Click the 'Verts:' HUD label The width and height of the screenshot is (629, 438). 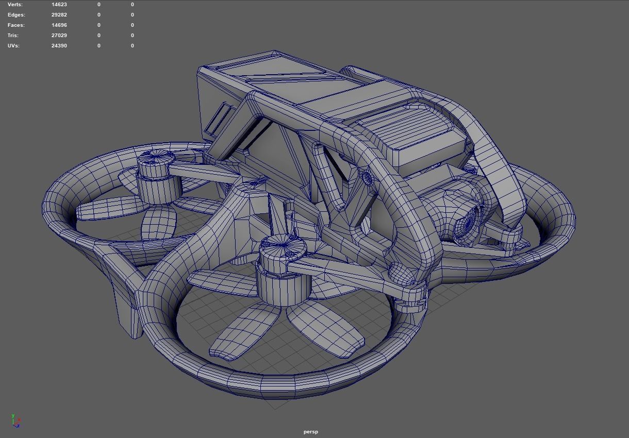tap(15, 4)
